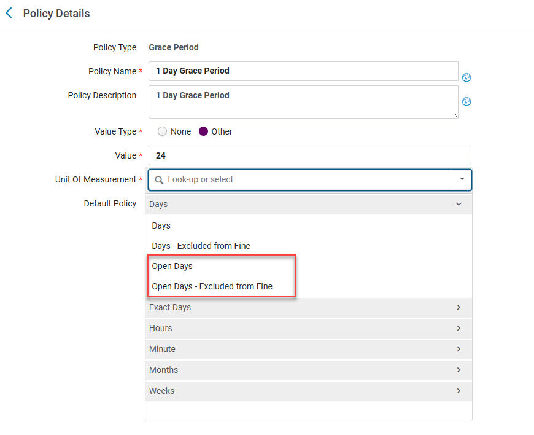The image size is (534, 435).
Task: Click the Policy Description text area
Action: click(303, 102)
